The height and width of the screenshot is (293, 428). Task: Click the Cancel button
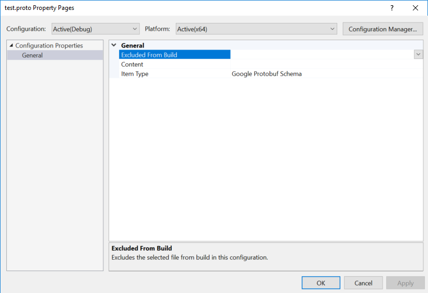pos(363,283)
